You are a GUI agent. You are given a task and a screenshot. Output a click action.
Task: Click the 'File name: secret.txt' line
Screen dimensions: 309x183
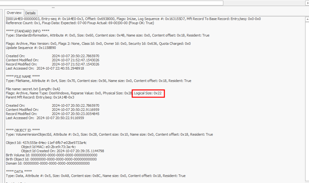click(x=33, y=89)
